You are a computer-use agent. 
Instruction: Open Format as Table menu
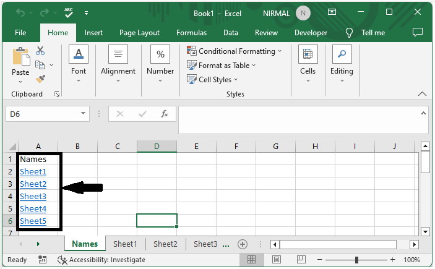[x=221, y=65]
